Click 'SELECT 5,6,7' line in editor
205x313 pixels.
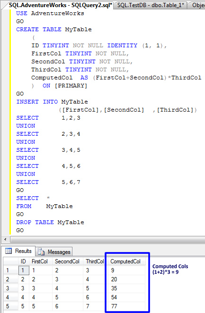(x=48, y=182)
